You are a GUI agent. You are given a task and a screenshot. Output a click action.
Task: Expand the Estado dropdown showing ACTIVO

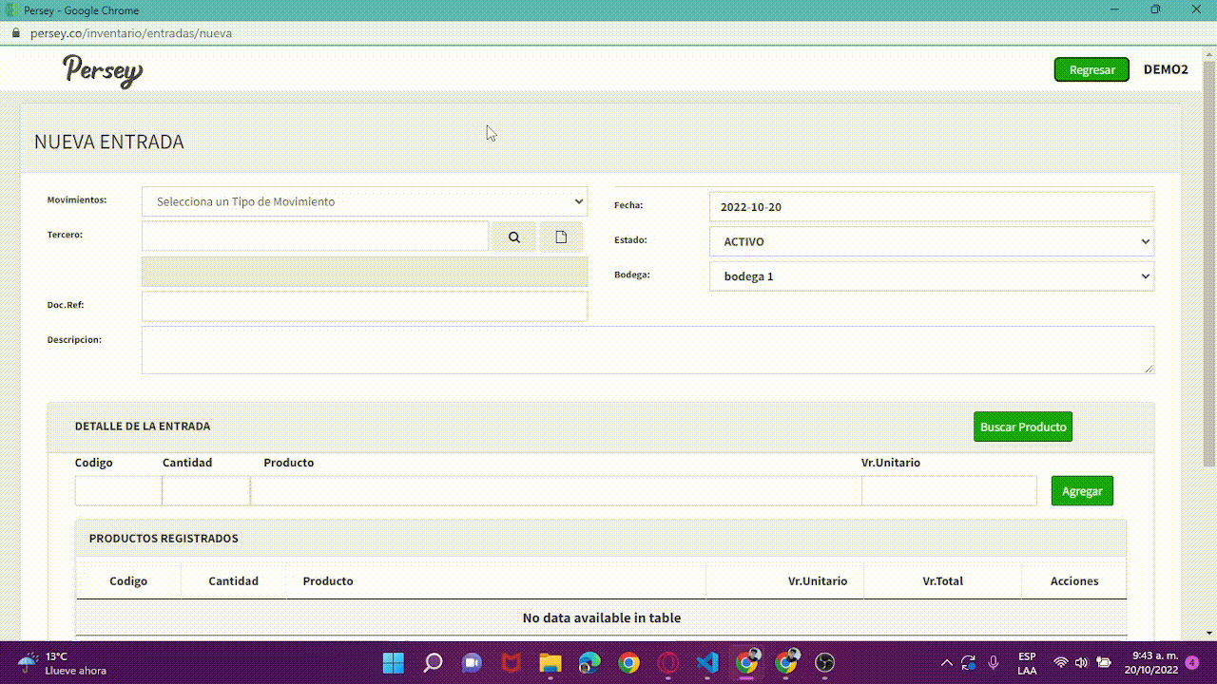pos(931,241)
